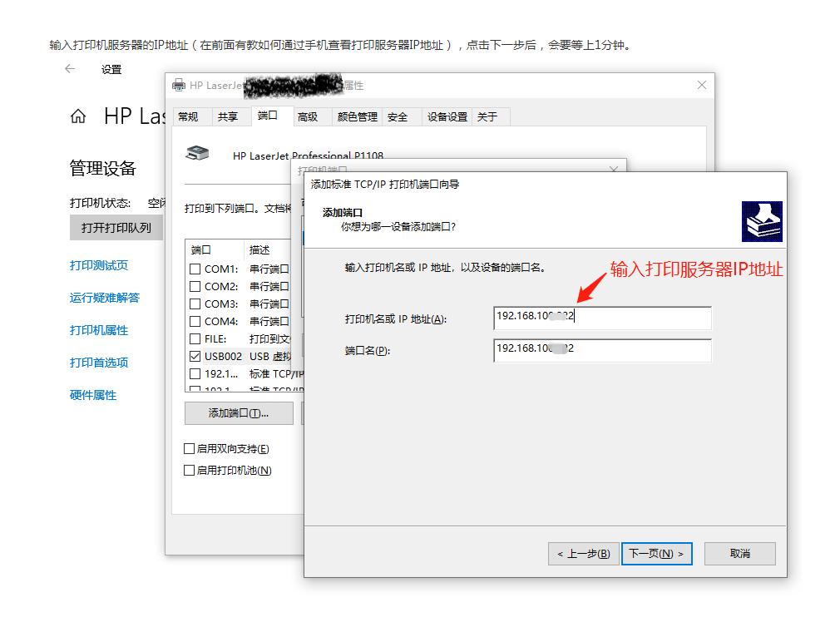Open the 颜色管理 tab
This screenshot has height=617, width=840.
[x=358, y=116]
